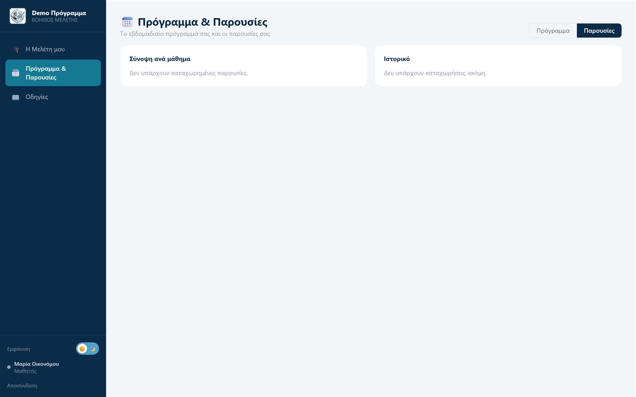Click the calendar icon in sidebar Πρόγραμμα & Παρουσίες
Image resolution: width=636 pixels, height=397 pixels.
tap(16, 73)
